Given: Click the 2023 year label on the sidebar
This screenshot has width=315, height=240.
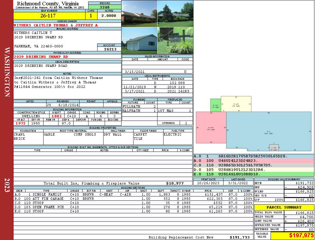Looking at the screenshot, I should tap(7, 185).
